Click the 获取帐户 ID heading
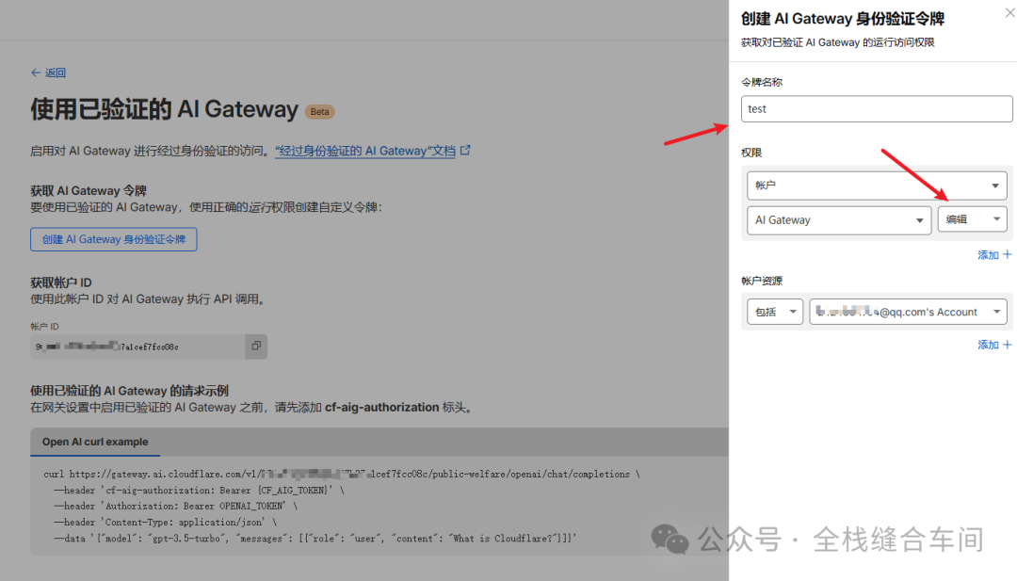Screen dimensions: 1017x581 [61, 282]
